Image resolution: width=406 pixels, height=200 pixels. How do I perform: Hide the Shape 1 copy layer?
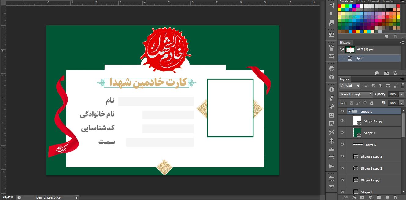tap(342, 121)
